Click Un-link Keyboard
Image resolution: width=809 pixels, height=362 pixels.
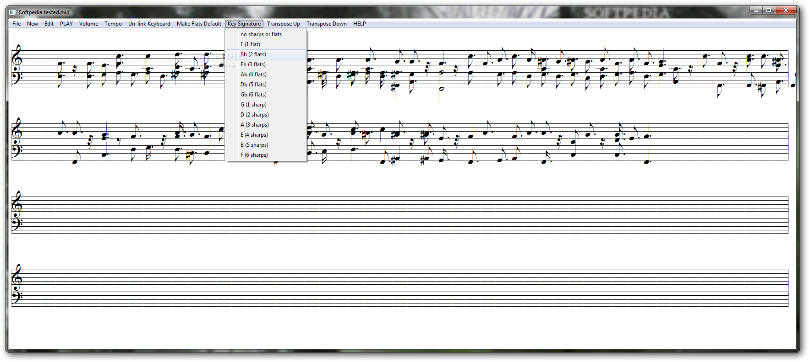coord(149,24)
